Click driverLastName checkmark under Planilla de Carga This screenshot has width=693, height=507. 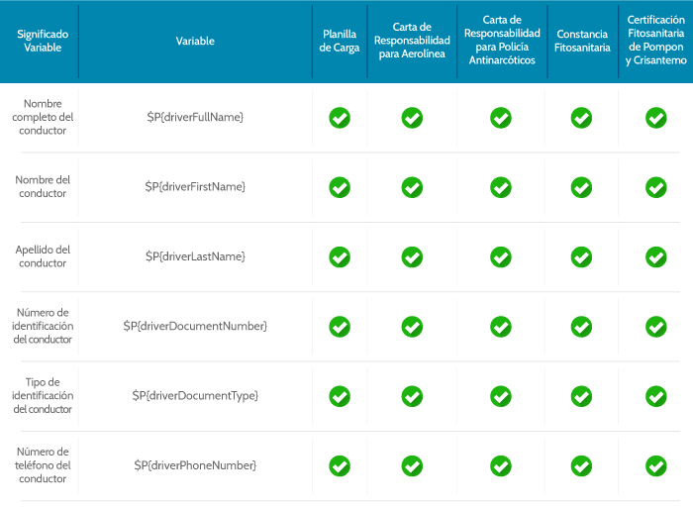(x=340, y=256)
